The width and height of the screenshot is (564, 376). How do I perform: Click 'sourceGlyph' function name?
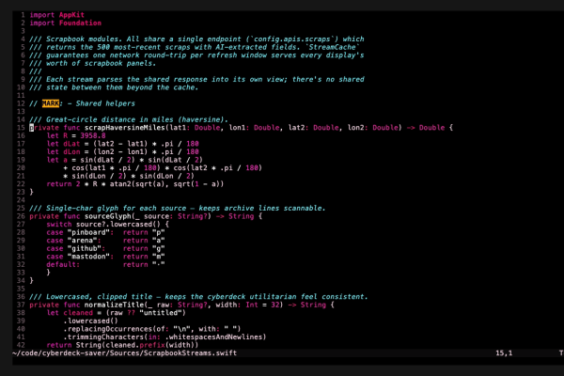coord(107,216)
